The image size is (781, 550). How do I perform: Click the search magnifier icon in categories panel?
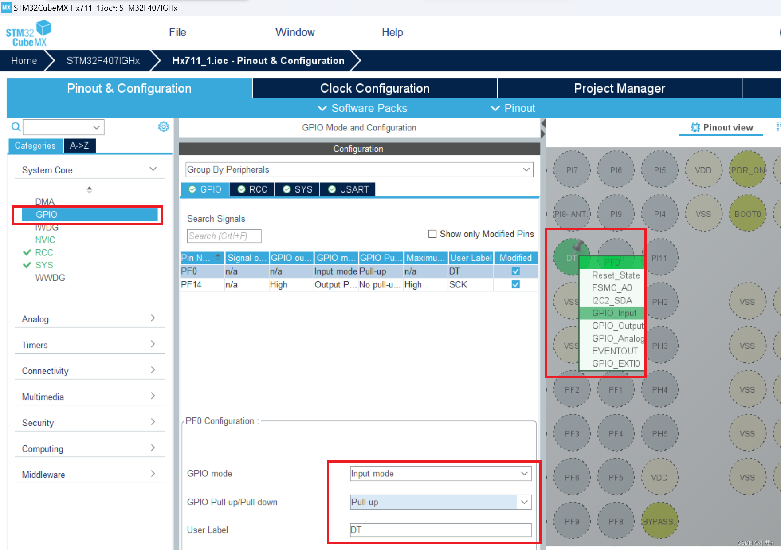[x=16, y=127]
